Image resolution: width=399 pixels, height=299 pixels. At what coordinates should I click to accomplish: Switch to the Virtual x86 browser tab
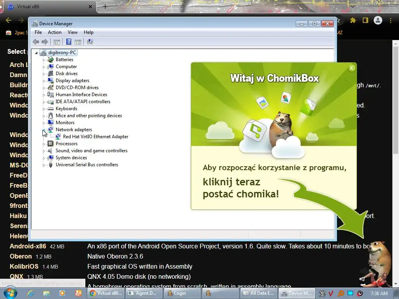49,7
